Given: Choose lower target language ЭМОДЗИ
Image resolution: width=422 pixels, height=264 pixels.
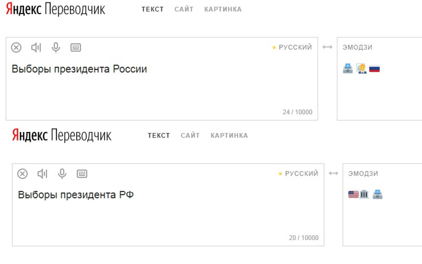Looking at the screenshot, I should [363, 174].
